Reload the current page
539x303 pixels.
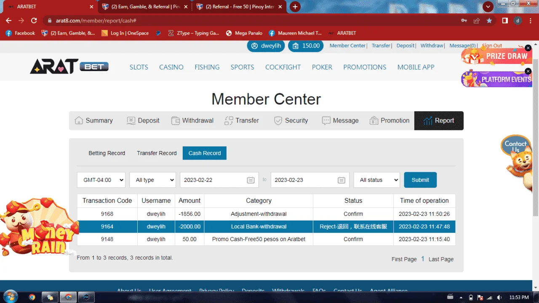34,21
